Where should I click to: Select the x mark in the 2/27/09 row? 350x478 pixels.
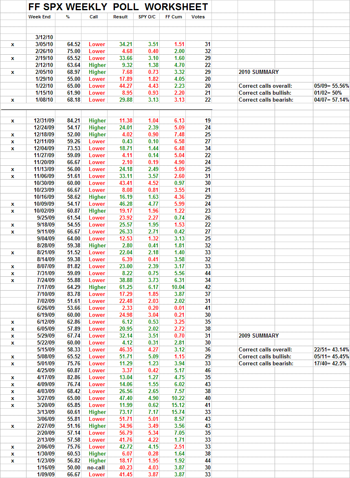pyautogui.click(x=13, y=426)
